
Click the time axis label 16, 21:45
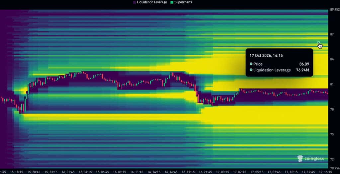point(205,172)
